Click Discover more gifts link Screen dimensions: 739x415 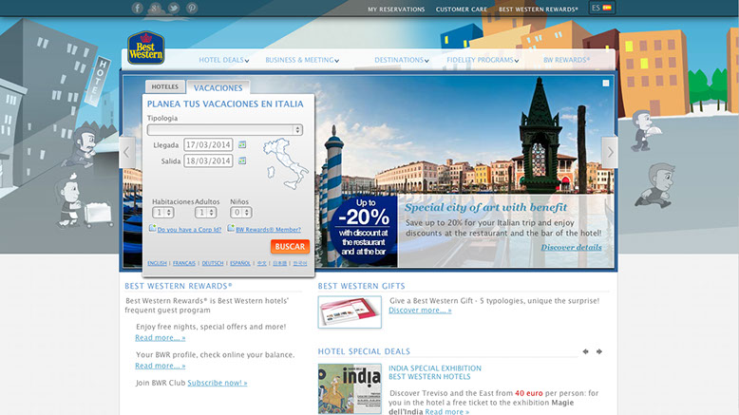coord(420,311)
